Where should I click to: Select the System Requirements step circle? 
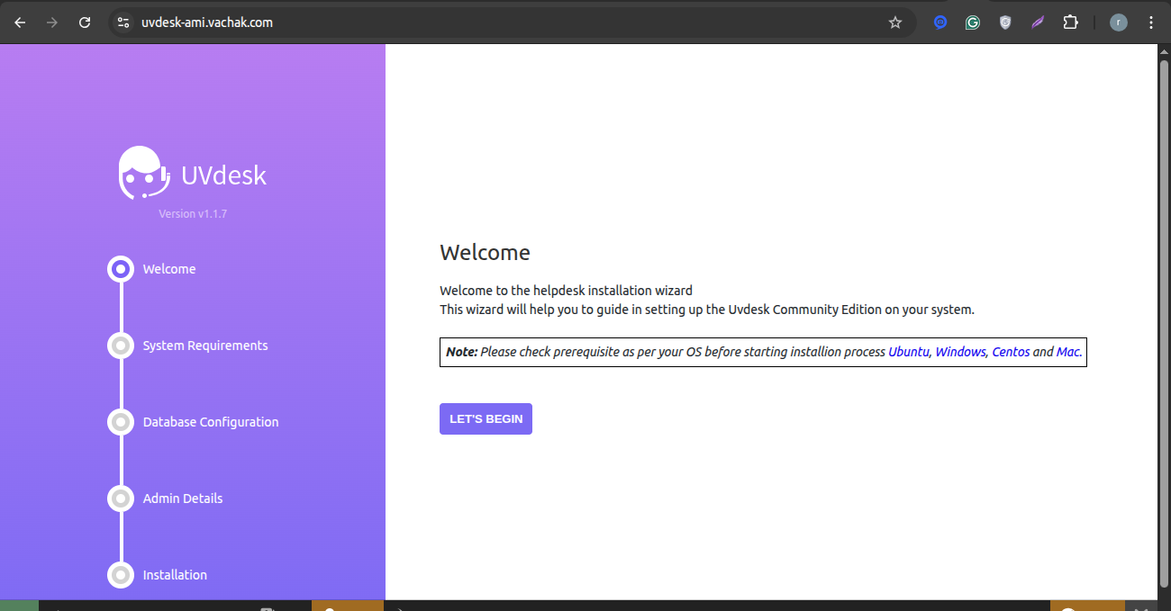[x=121, y=346]
